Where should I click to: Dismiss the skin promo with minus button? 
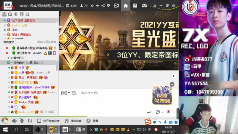pyautogui.click(x=172, y=84)
